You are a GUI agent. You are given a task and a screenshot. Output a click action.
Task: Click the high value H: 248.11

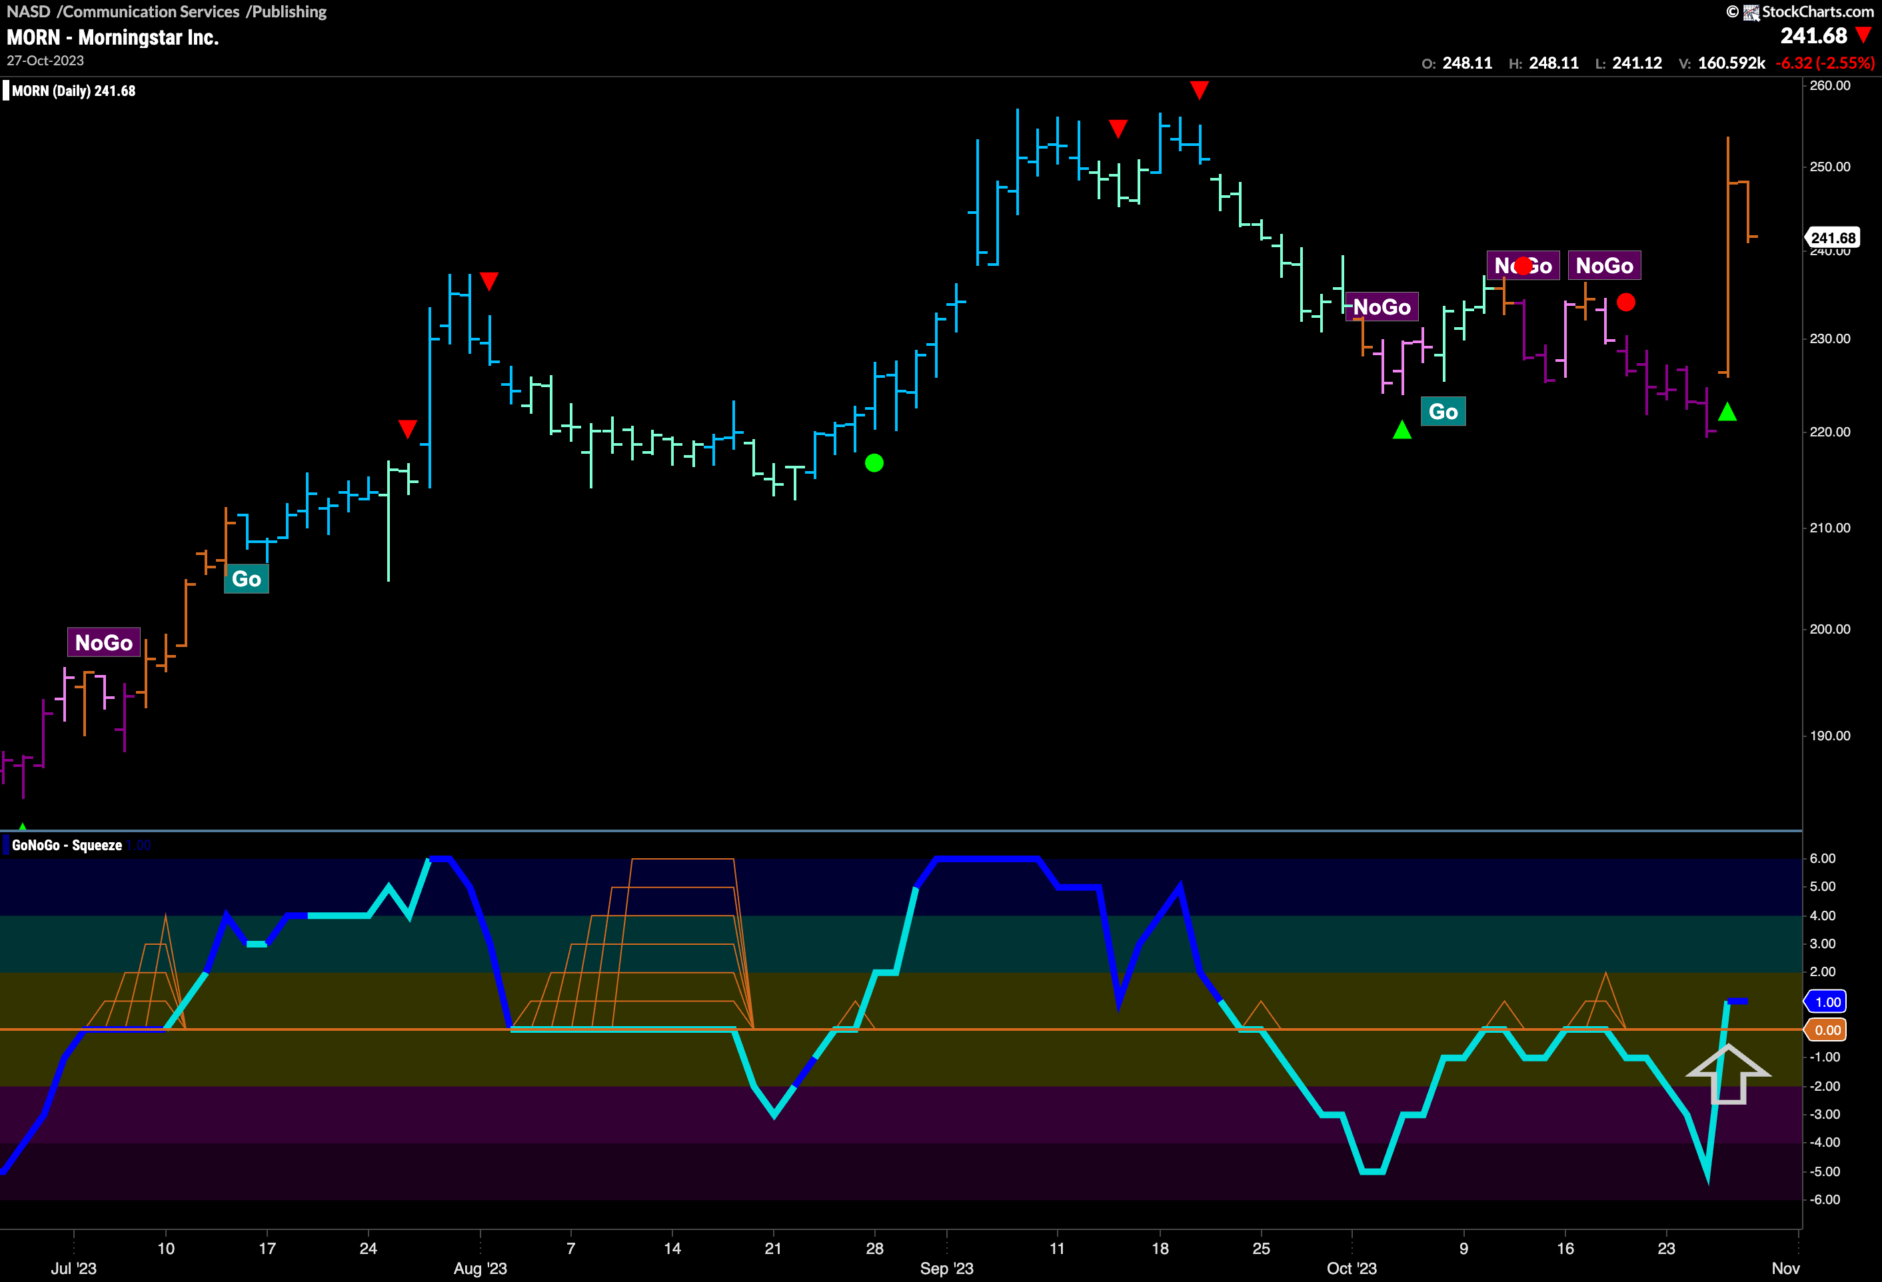coord(1543,63)
